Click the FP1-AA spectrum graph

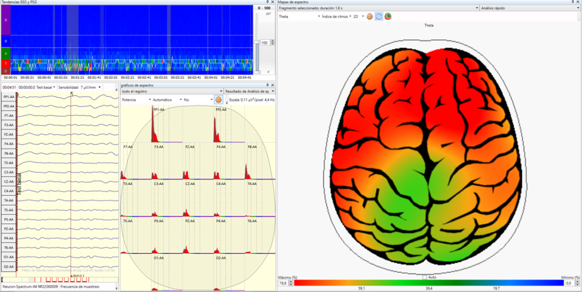coord(168,124)
